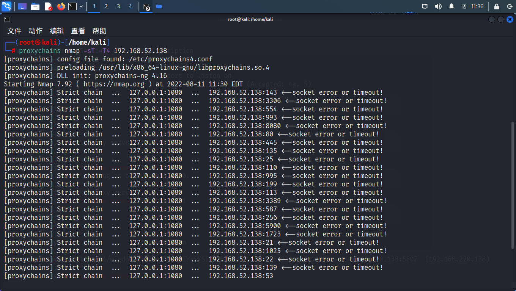
Task: Minimize the terminal window
Action: 492,19
